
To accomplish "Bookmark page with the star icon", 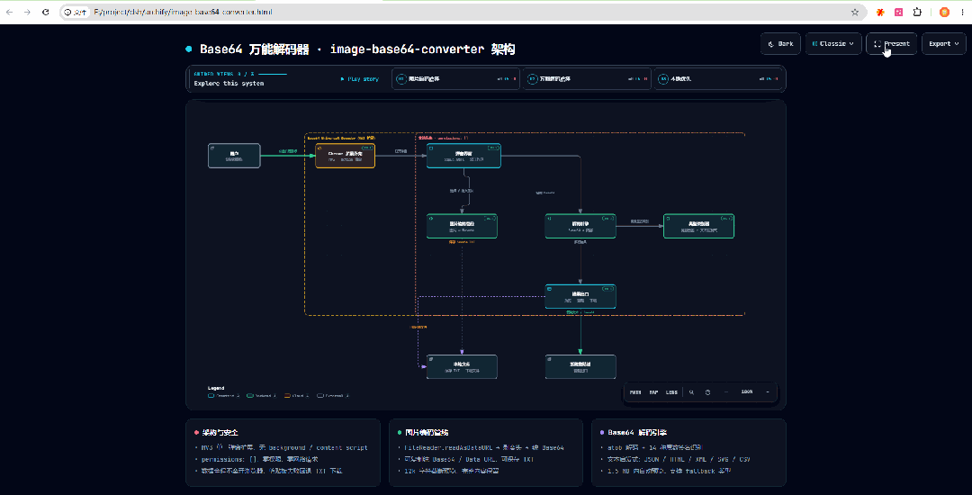I will click(x=855, y=12).
